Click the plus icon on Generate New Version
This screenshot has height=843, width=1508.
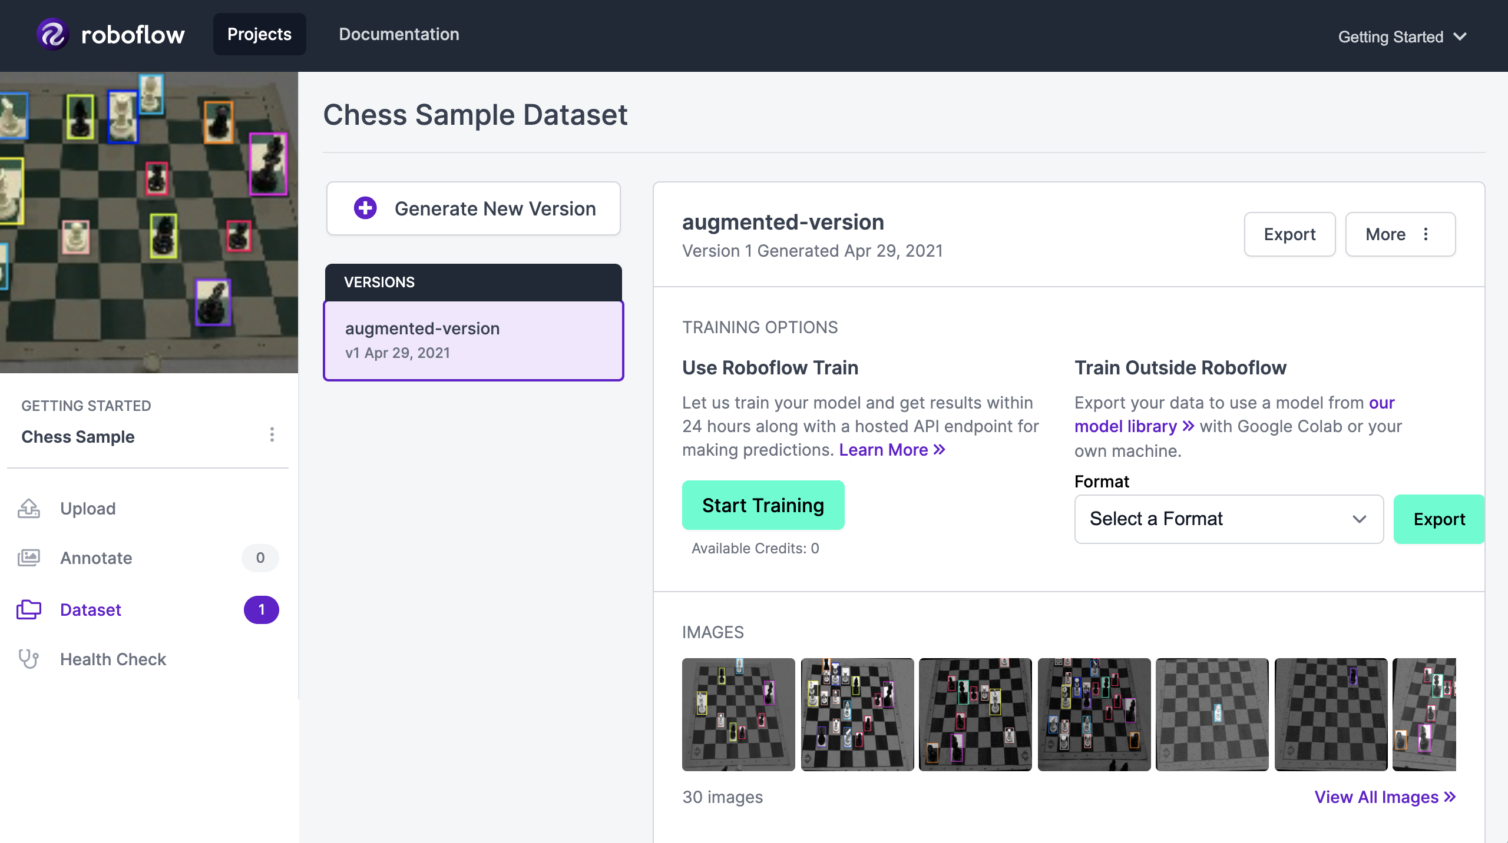click(365, 208)
